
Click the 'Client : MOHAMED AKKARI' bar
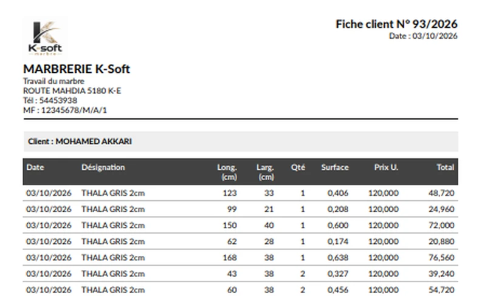[241, 141]
